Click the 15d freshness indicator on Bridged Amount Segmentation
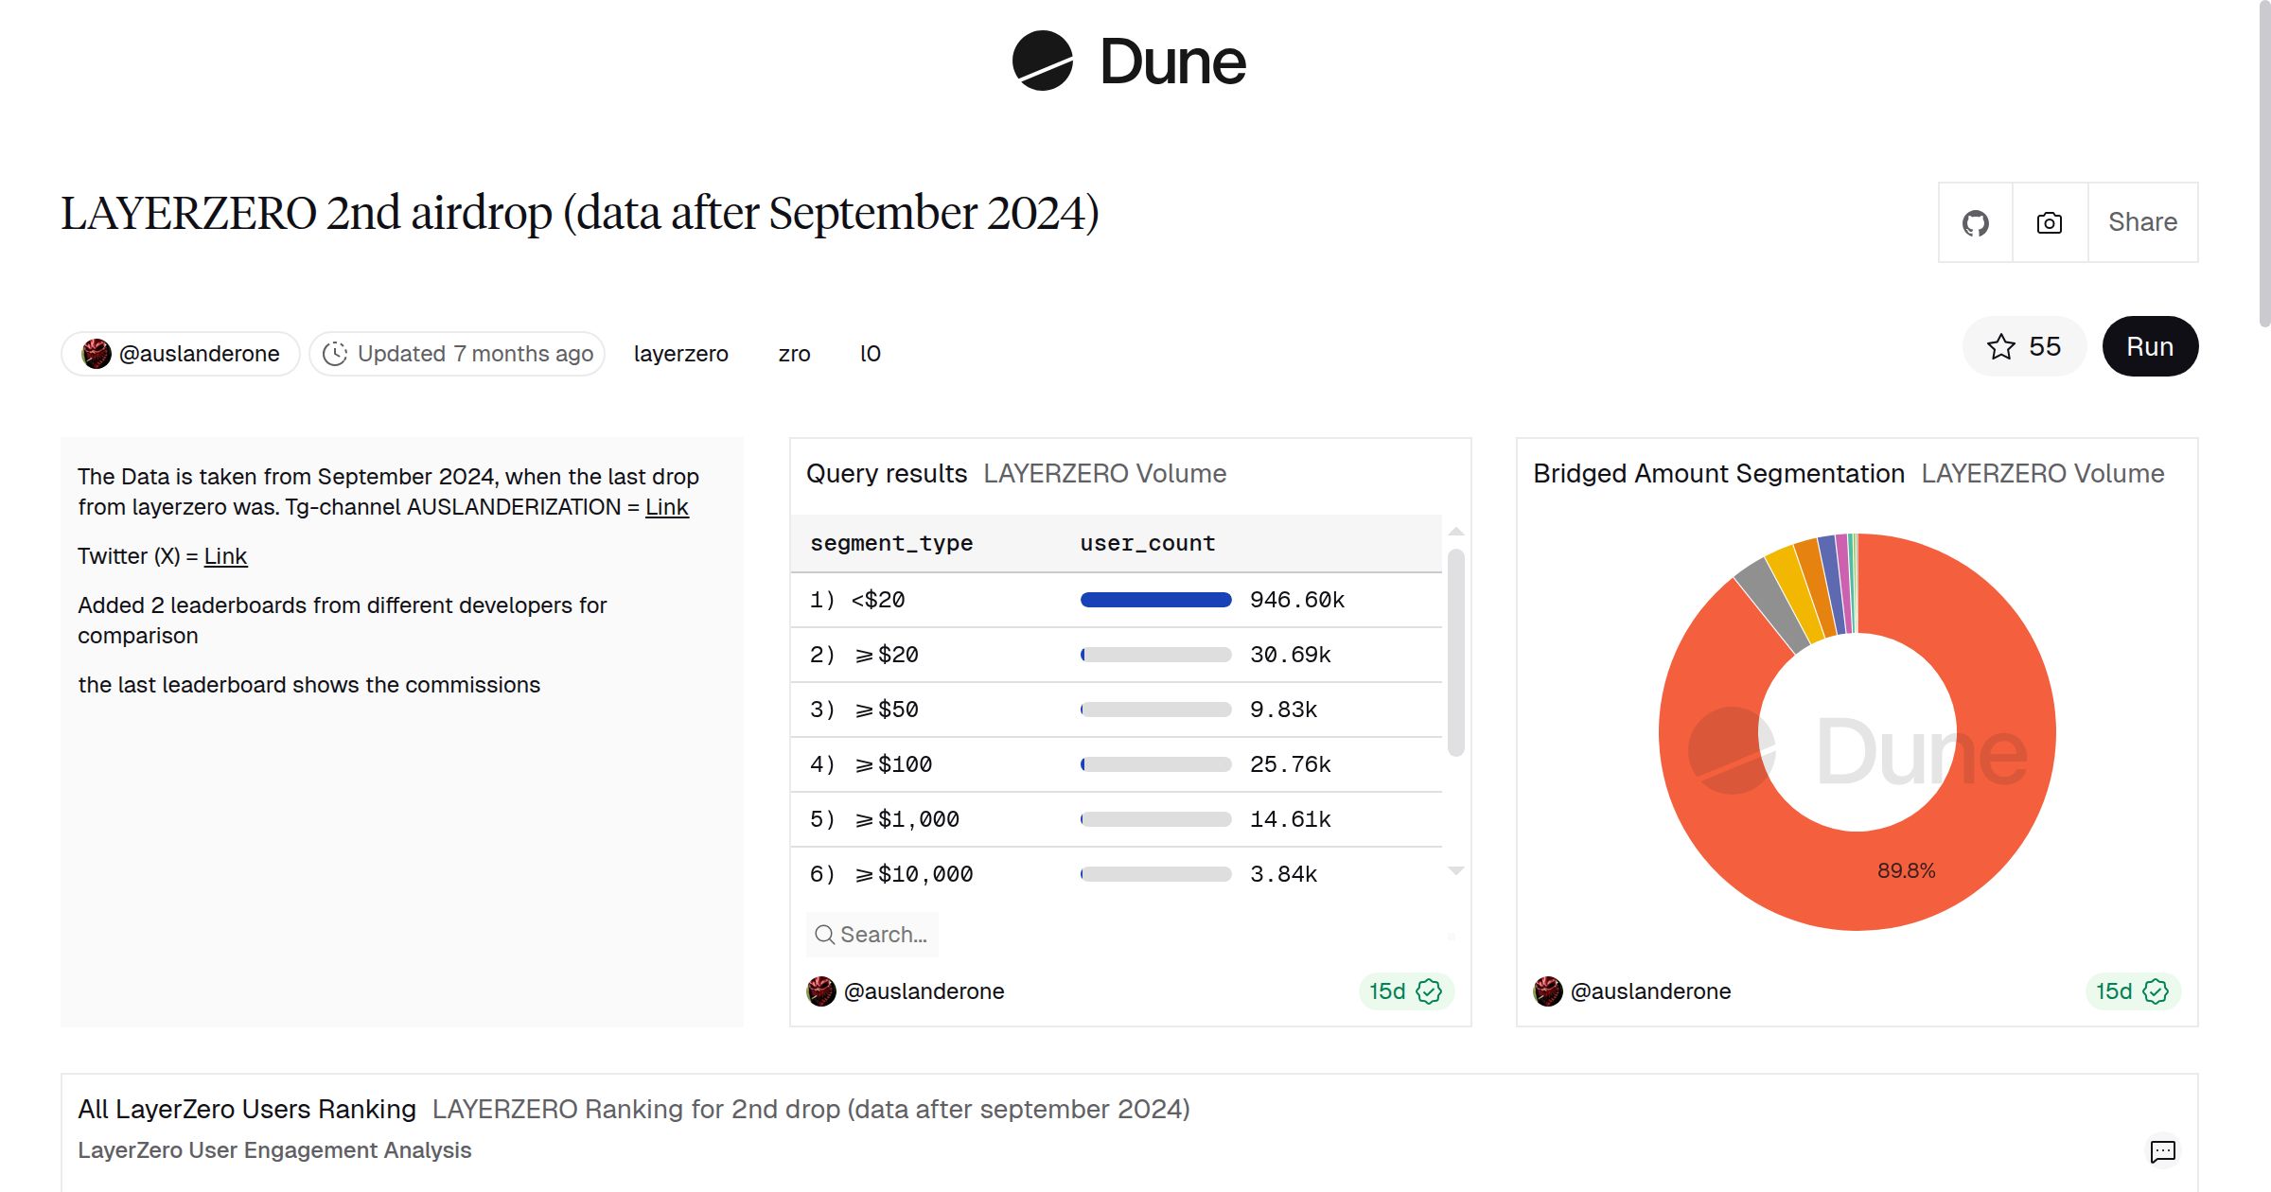The height and width of the screenshot is (1192, 2271). 2113,991
